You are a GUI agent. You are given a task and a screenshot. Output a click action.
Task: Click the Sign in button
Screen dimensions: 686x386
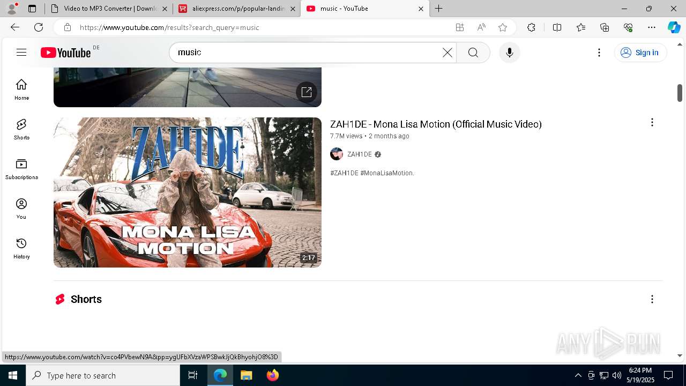[x=640, y=53]
